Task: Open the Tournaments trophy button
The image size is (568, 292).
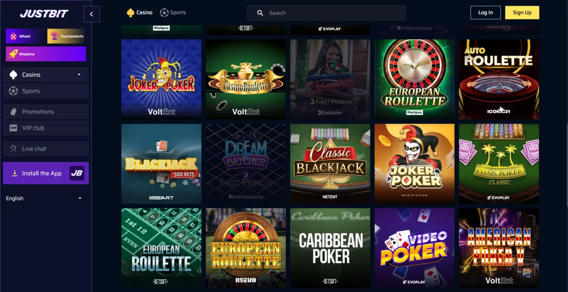Action: 67,36
